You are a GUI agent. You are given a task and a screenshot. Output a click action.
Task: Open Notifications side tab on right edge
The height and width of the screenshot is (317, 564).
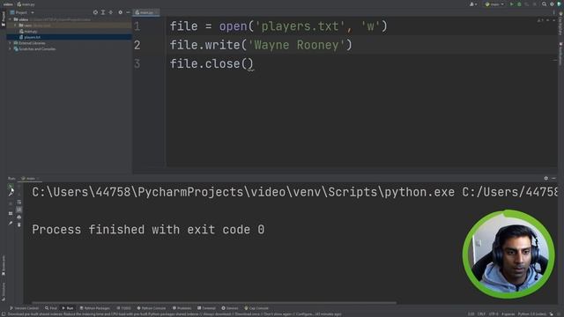[x=560, y=54]
